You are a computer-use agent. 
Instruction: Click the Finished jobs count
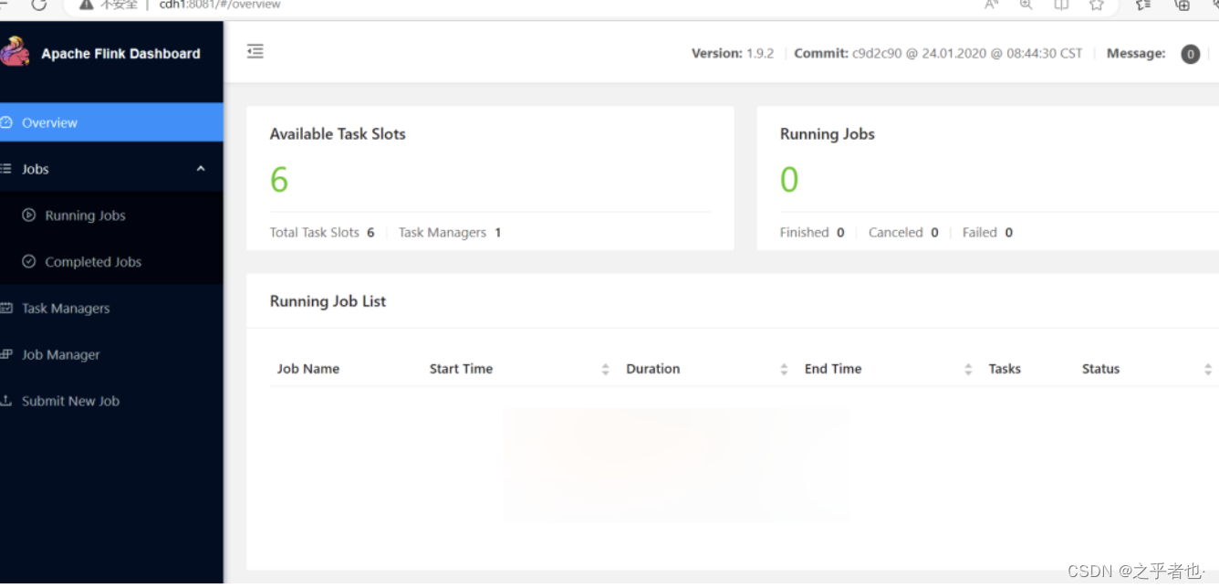coord(840,233)
